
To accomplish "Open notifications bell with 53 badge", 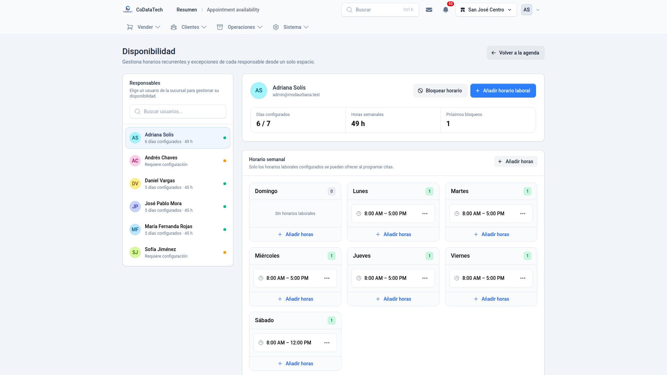I will (446, 10).
